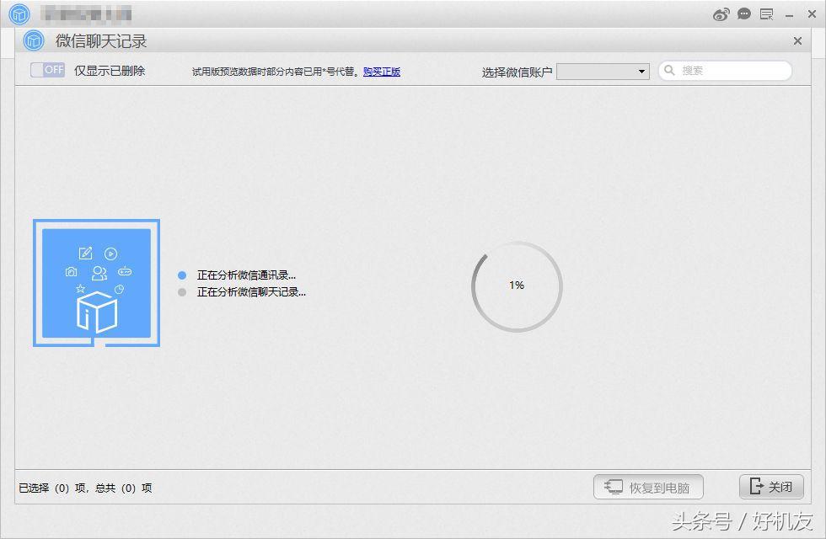
Task: Select the blue WeChat recovery box graphic
Action: (x=95, y=282)
